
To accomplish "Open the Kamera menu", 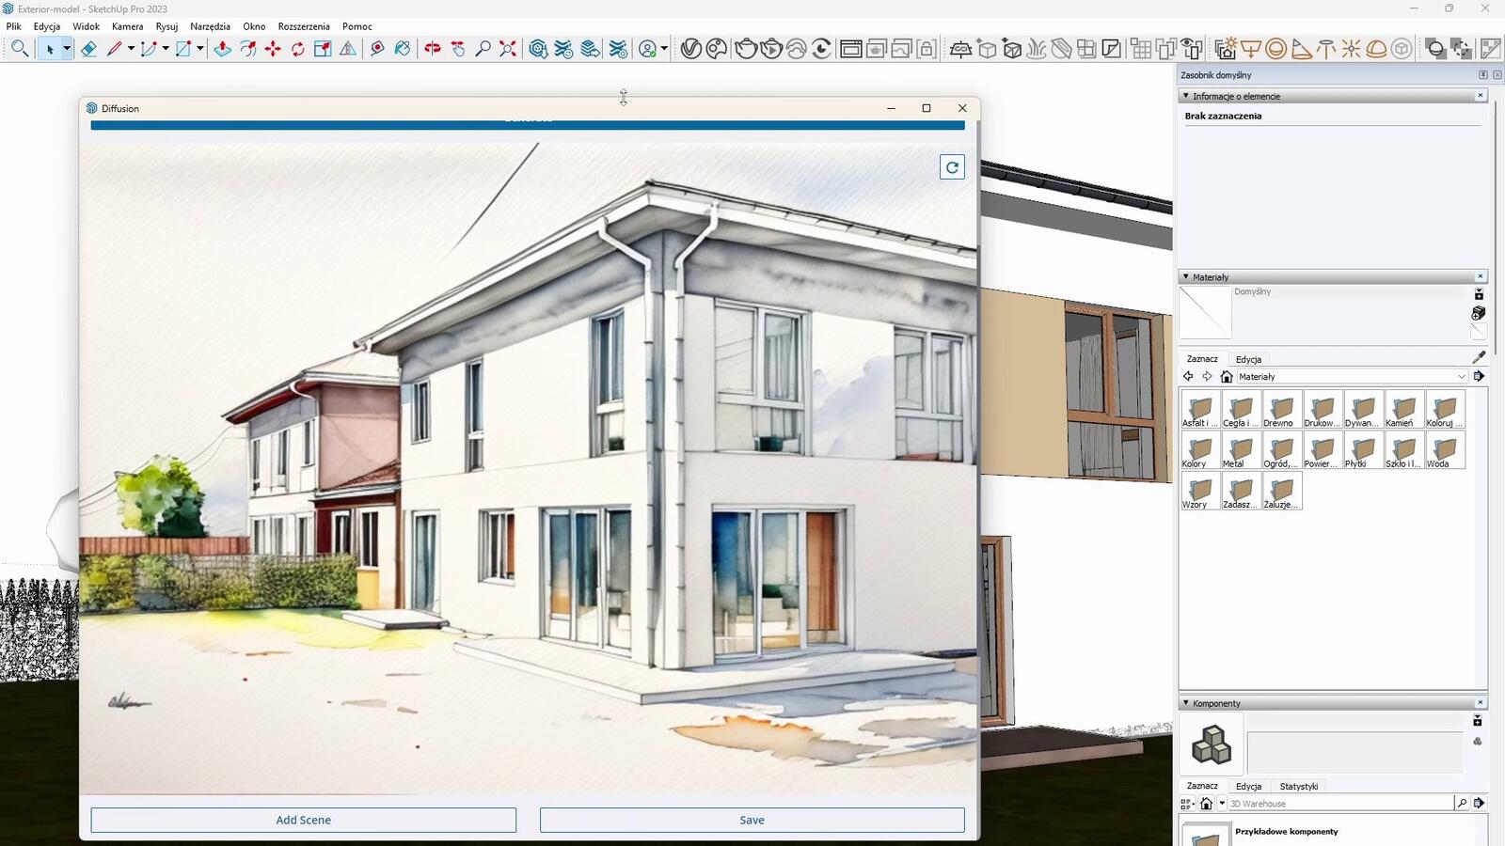I will pyautogui.click(x=127, y=26).
